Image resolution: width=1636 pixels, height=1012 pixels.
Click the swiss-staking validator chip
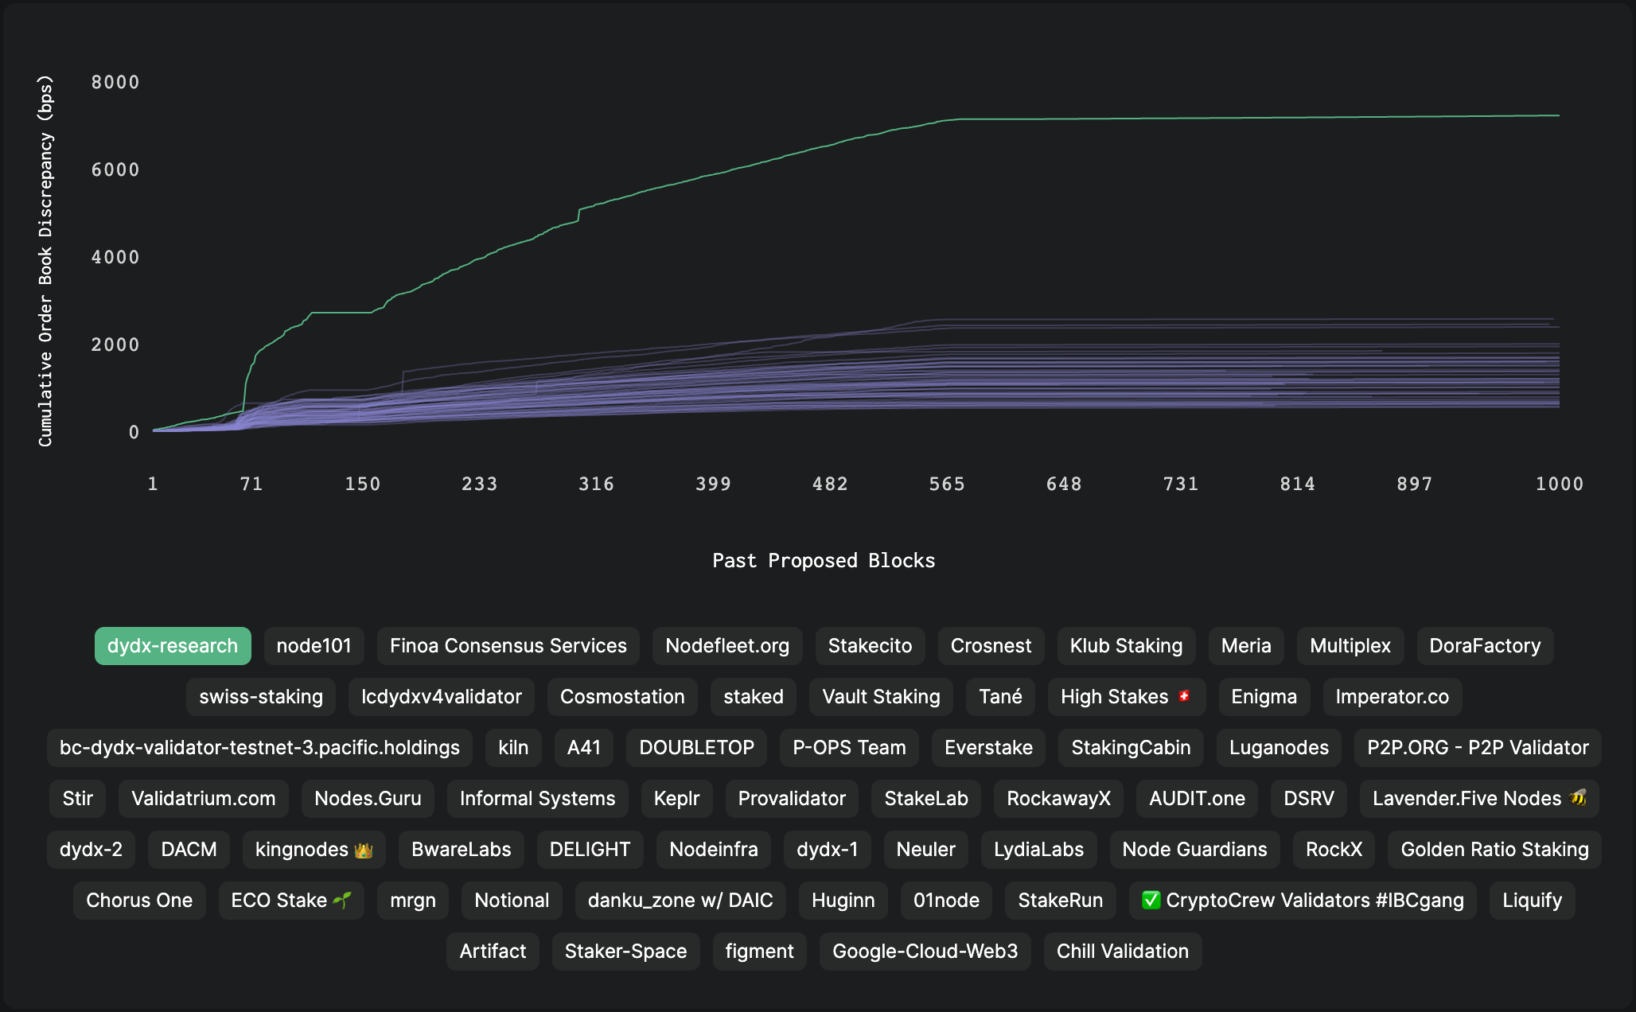click(x=261, y=696)
